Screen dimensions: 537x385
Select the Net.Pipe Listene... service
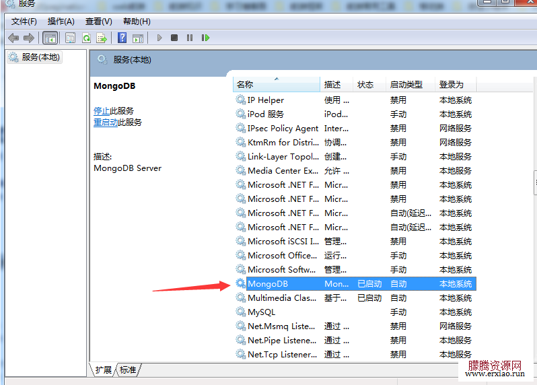pos(355,340)
